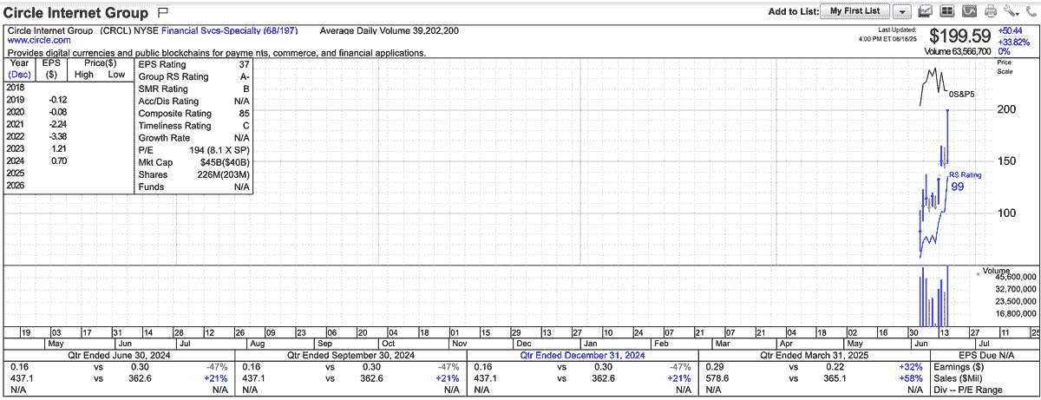Open the list selection dropdown arrow
The height and width of the screenshot is (400, 1041).
[901, 11]
